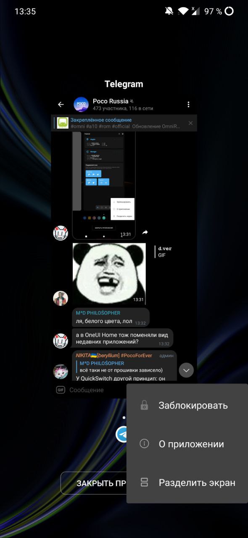The width and height of the screenshot is (248, 538).
Task: Tap the muted-notifications bell in the status bar
Action: [x=169, y=11]
